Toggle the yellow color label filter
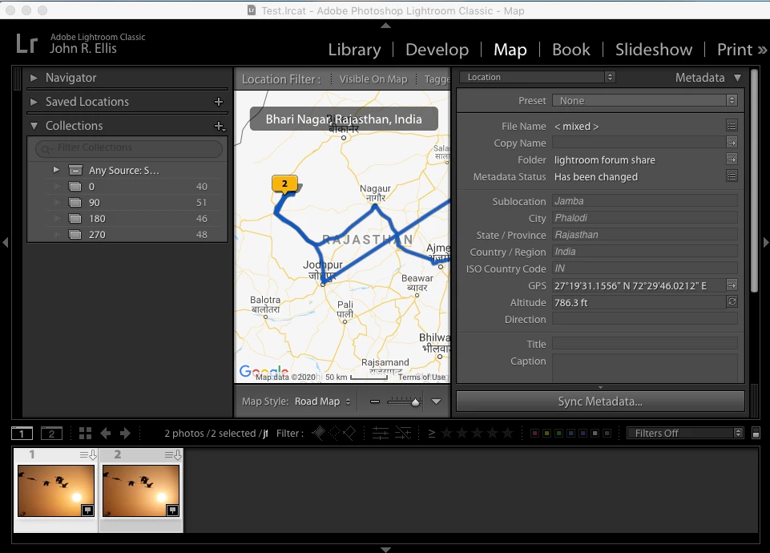 tap(546, 433)
